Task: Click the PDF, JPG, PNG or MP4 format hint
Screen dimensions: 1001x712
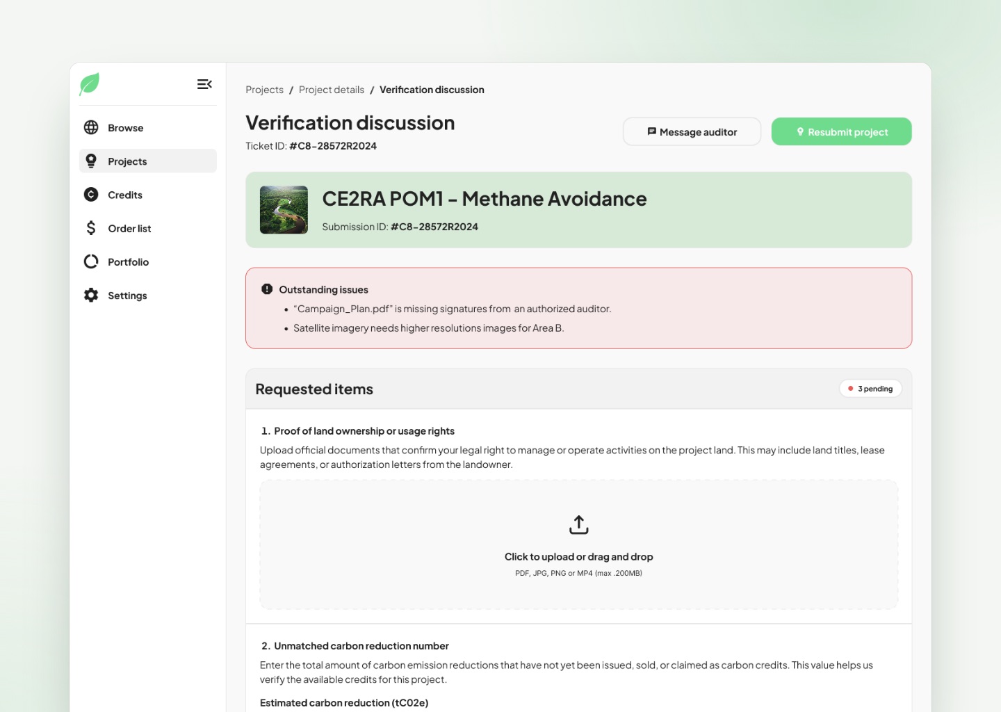Action: click(x=579, y=573)
